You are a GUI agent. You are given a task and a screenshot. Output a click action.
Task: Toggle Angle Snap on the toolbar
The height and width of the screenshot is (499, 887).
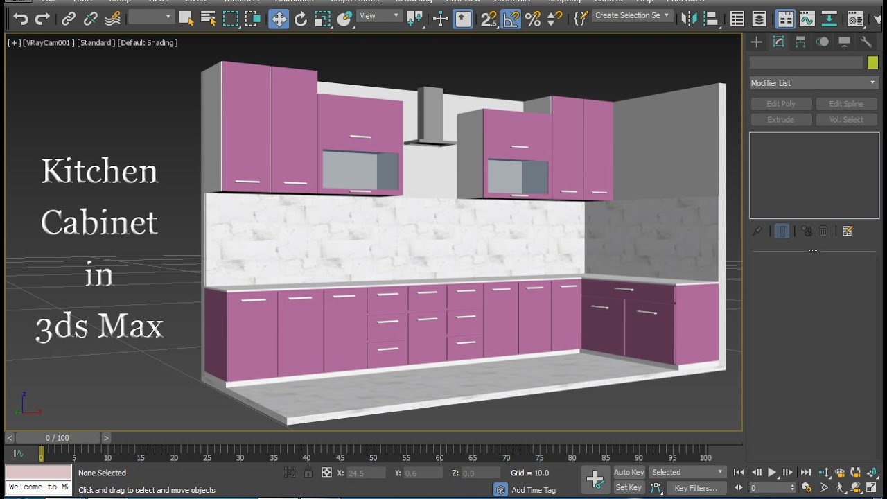point(511,19)
